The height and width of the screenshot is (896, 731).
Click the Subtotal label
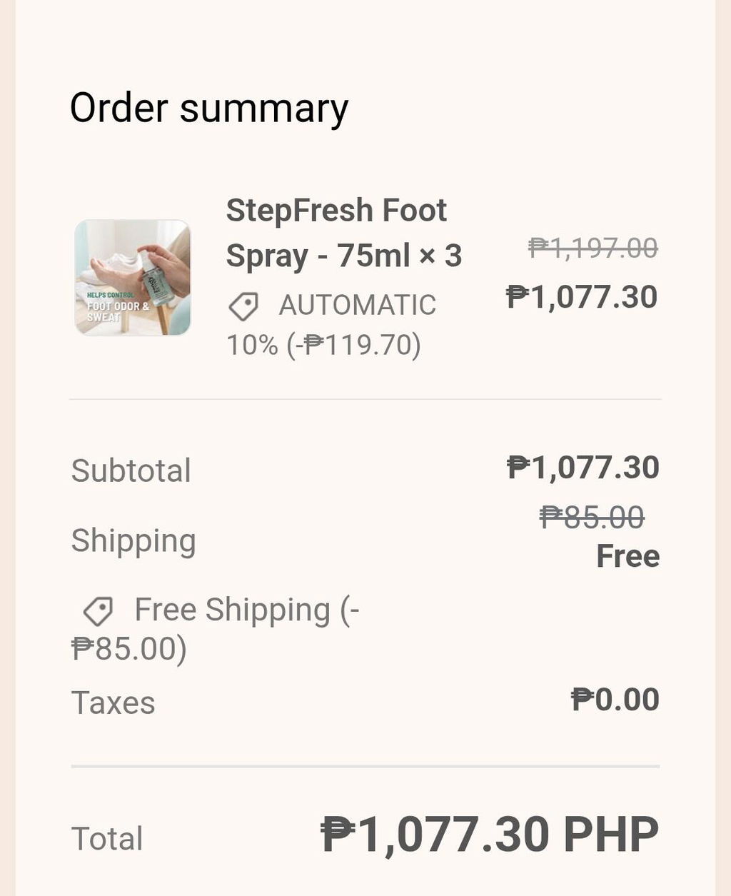pos(131,471)
